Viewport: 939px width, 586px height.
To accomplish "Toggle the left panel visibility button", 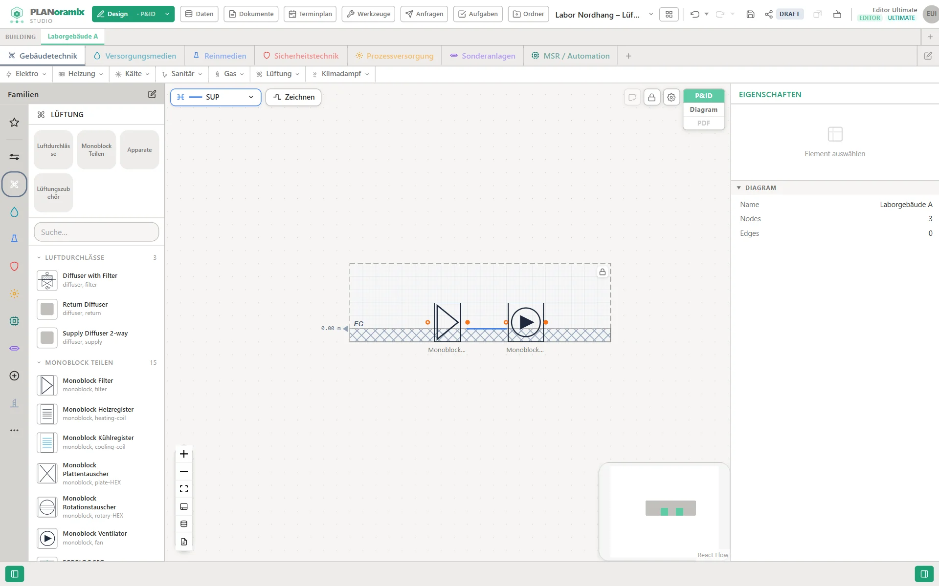I will click(15, 574).
